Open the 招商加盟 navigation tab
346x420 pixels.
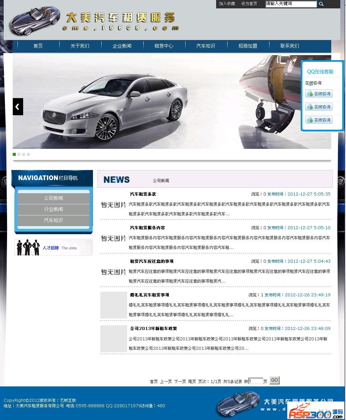[x=248, y=46]
